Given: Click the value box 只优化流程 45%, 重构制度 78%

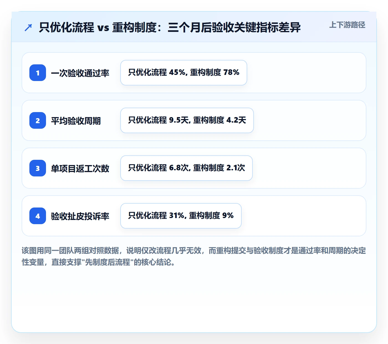Looking at the screenshot, I should click(184, 73).
